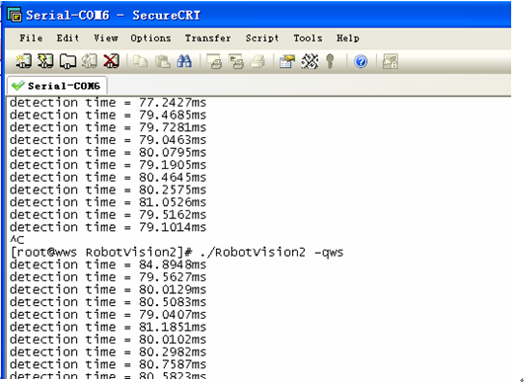Open Find with the binoculars icon
This screenshot has width=524, height=382.
tap(185, 61)
